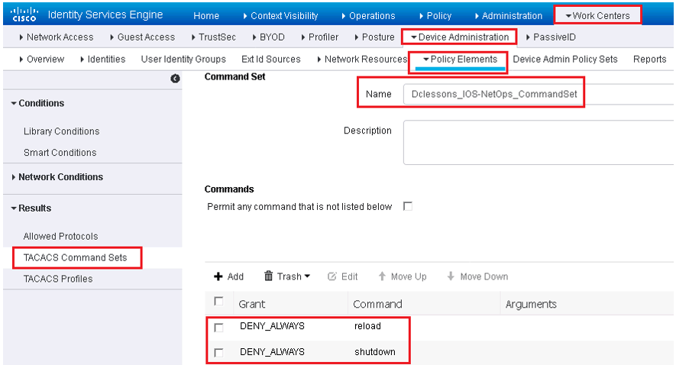Click DENY_ALWAYS grant in shutdown row
The height and width of the screenshot is (365, 676).
(272, 352)
